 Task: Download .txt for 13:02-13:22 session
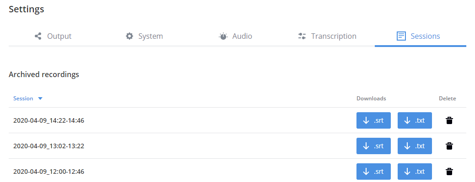(x=415, y=146)
